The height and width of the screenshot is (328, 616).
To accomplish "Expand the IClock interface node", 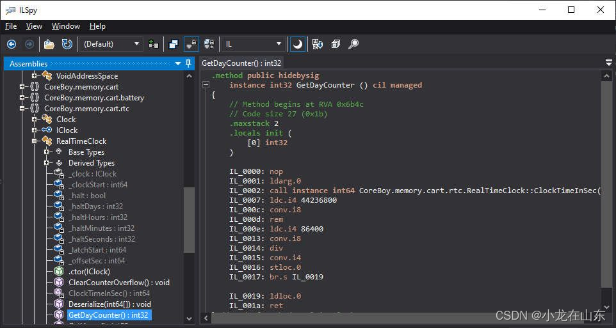I will [34, 130].
